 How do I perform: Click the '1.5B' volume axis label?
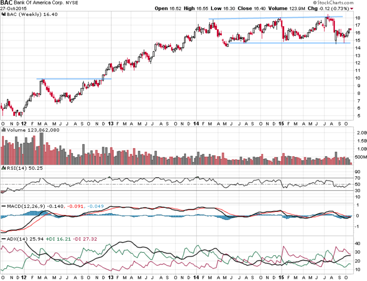click(362, 141)
